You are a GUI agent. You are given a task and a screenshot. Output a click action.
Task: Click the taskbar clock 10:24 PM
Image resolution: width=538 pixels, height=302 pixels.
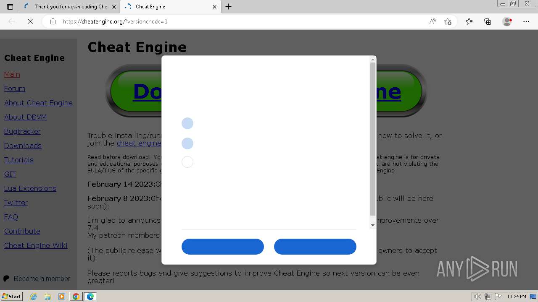click(x=516, y=297)
